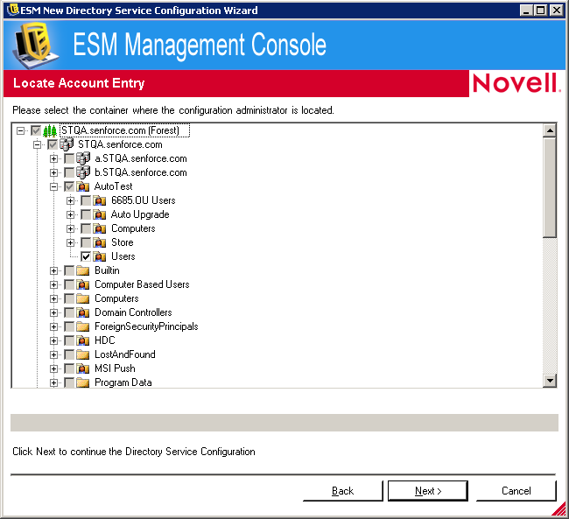Check the Store checkbox
This screenshot has width=569, height=519.
point(86,242)
